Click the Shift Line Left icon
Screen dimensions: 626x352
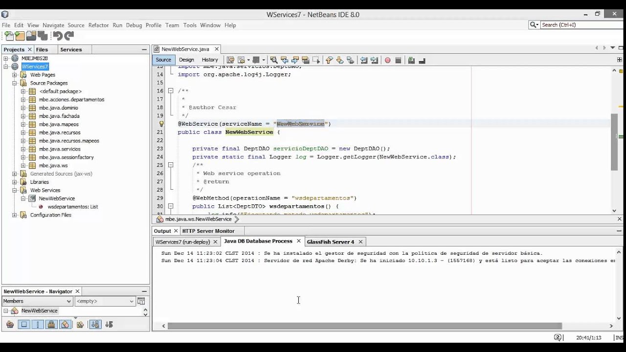364,60
